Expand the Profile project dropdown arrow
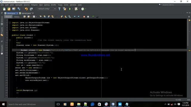Image resolution: width=191 pixels, height=107 pixels. pyautogui.click(x=86, y=9)
